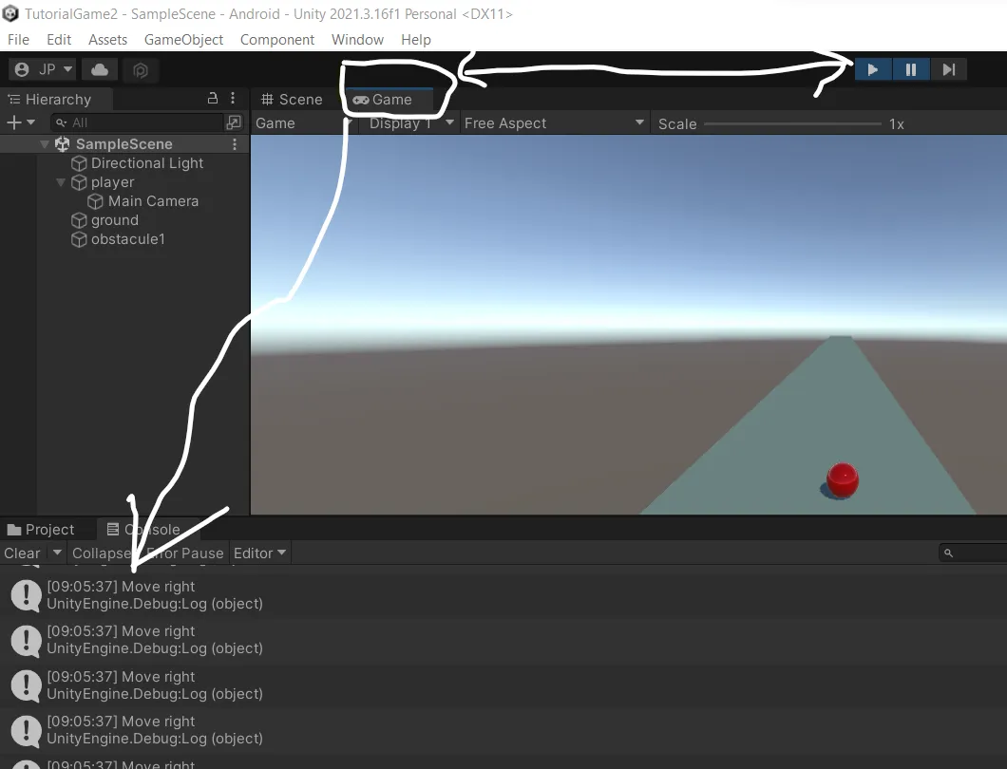Select the SampleScene row
The width and height of the screenshot is (1007, 769).
(x=124, y=144)
